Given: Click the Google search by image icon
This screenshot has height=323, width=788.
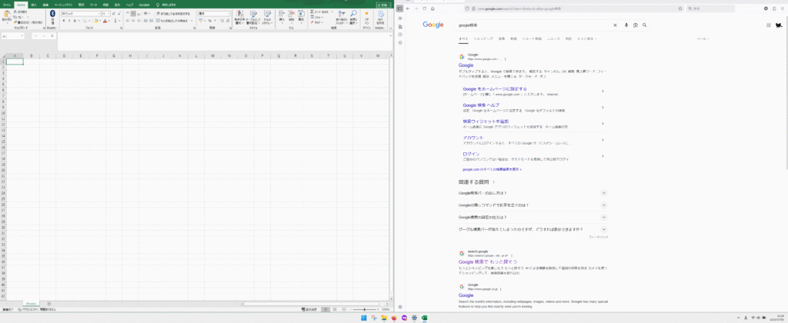Looking at the screenshot, I should (636, 25).
